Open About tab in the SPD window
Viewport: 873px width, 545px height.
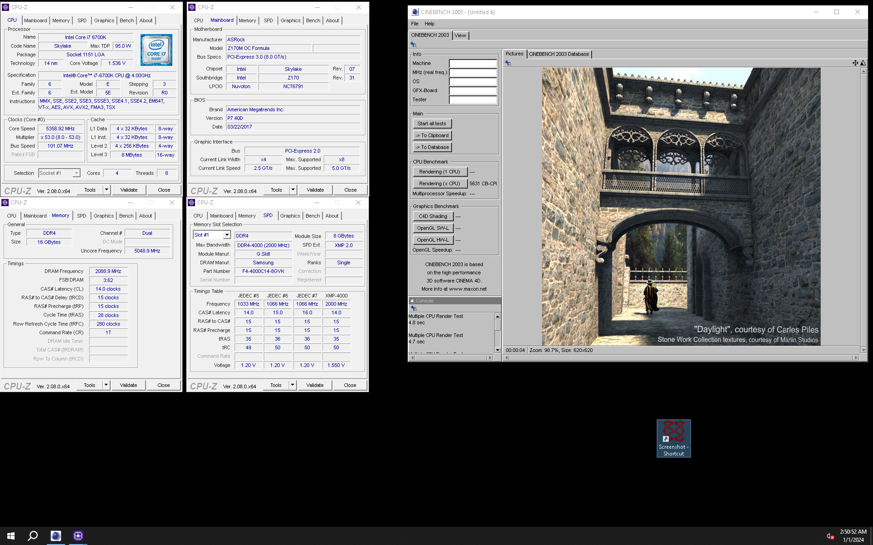pyautogui.click(x=331, y=216)
